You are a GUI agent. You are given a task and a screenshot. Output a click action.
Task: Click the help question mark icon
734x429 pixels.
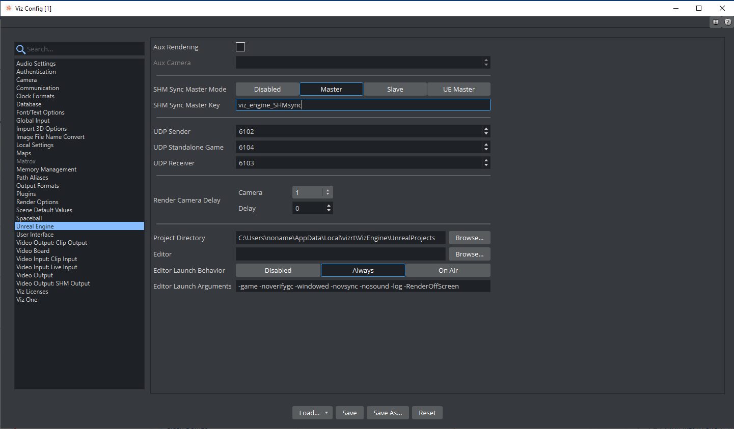pos(727,22)
